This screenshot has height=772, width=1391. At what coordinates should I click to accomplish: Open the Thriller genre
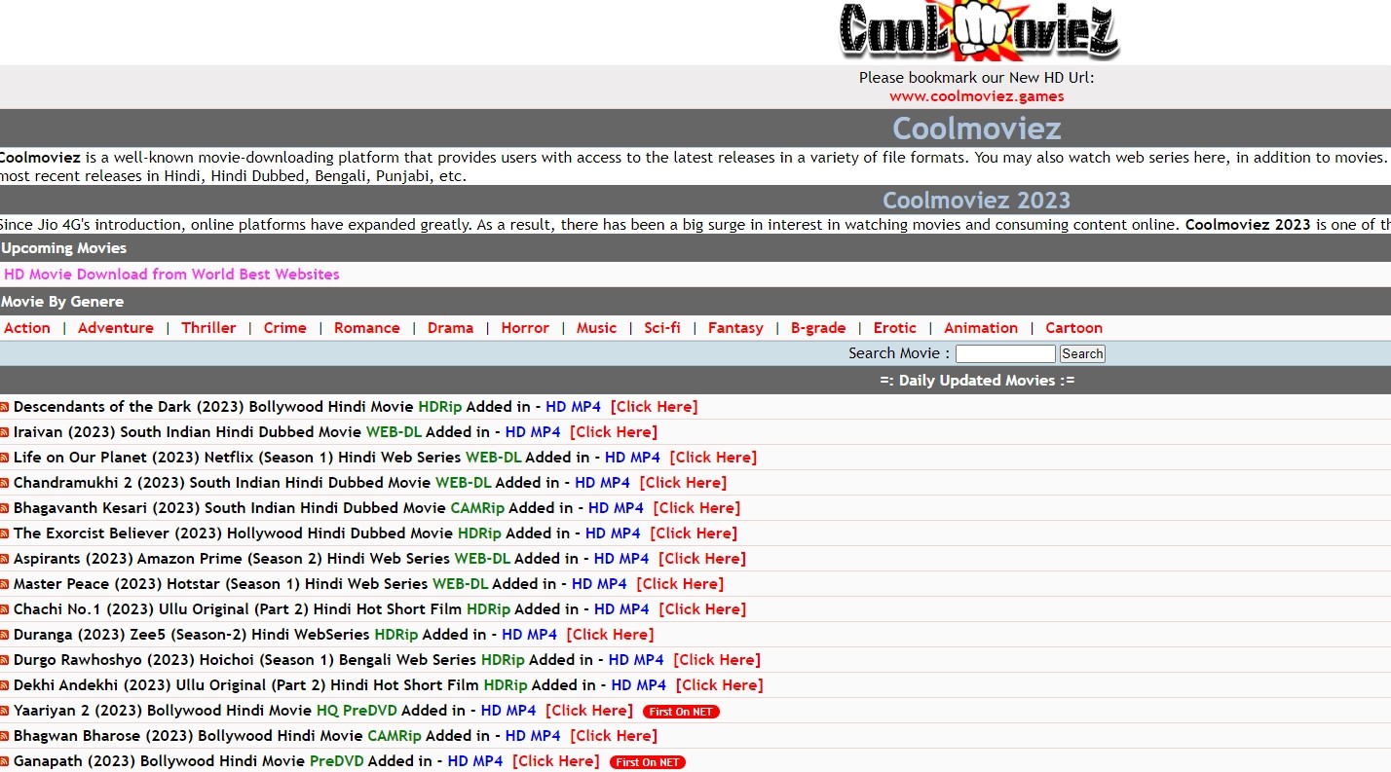click(x=208, y=328)
